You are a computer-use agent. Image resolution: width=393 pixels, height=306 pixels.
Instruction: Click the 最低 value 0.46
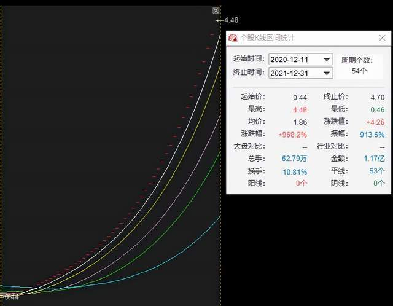tap(378, 109)
